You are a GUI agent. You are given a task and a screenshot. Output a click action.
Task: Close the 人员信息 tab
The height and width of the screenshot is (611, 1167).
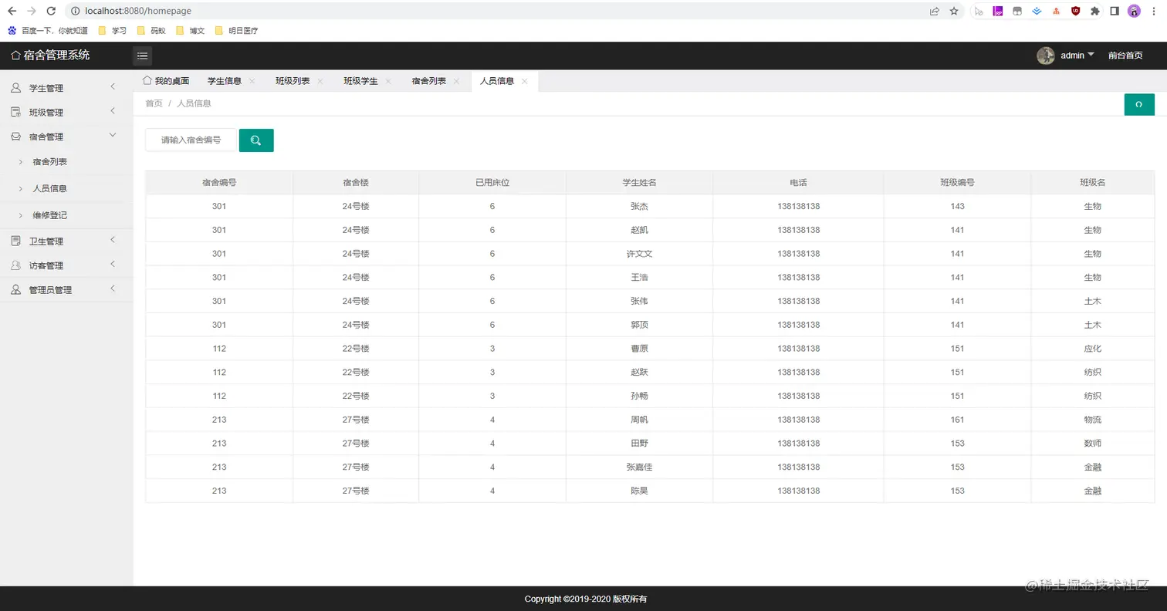525,81
